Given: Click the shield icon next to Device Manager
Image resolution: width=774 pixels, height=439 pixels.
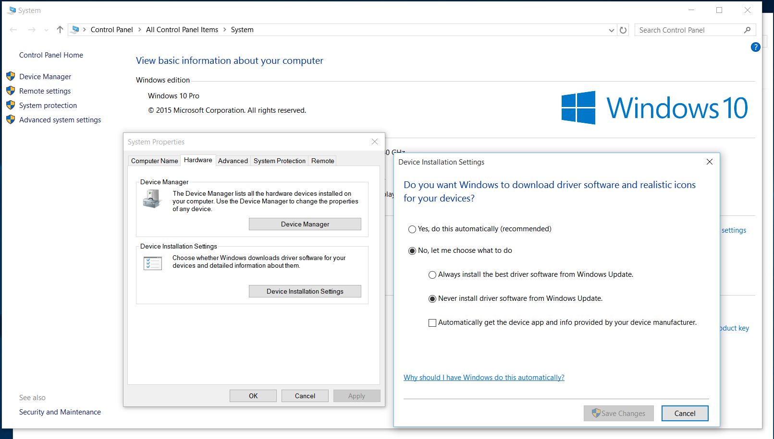Looking at the screenshot, I should click(x=11, y=76).
